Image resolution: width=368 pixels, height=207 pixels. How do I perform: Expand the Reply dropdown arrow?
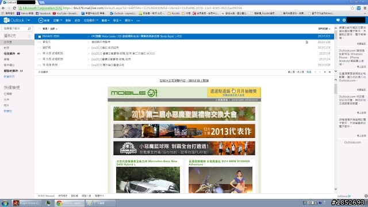click(x=61, y=21)
